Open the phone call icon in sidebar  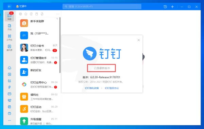click(x=10, y=100)
